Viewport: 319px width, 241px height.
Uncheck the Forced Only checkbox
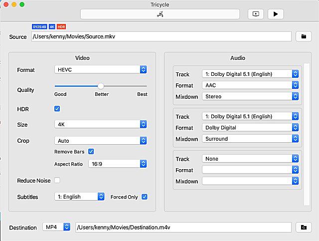coord(145,197)
